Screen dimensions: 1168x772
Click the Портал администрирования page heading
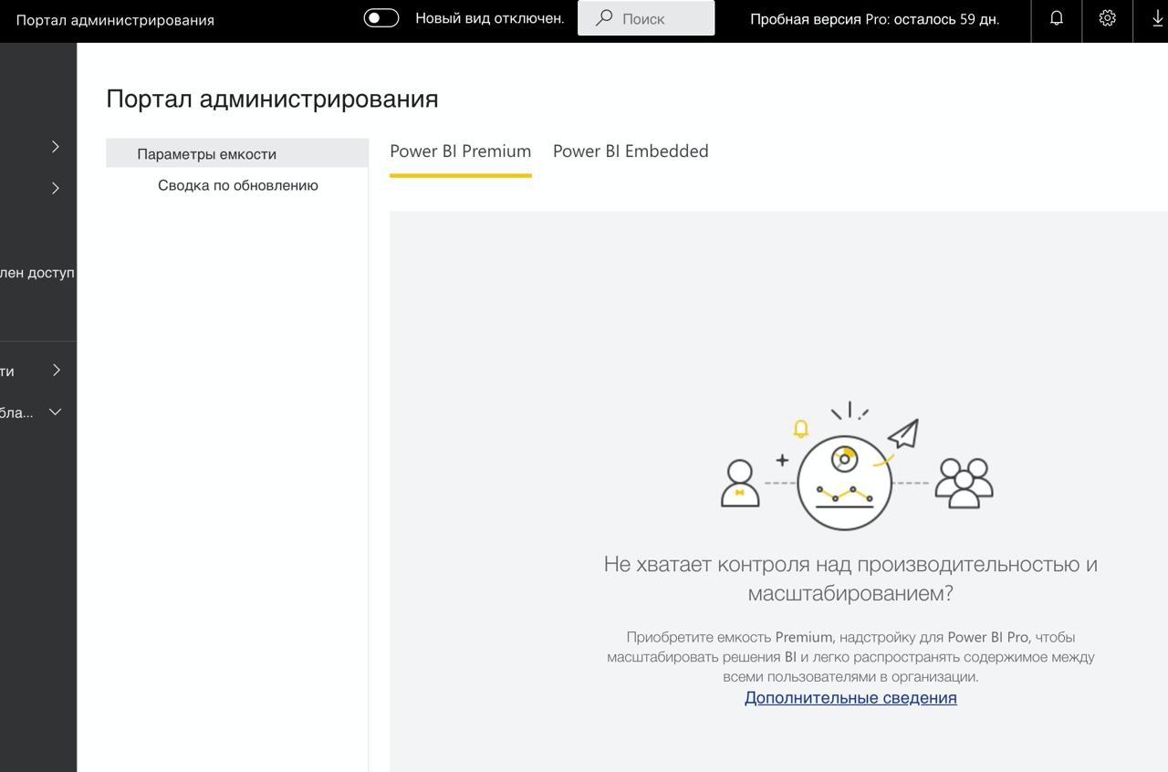tap(272, 99)
